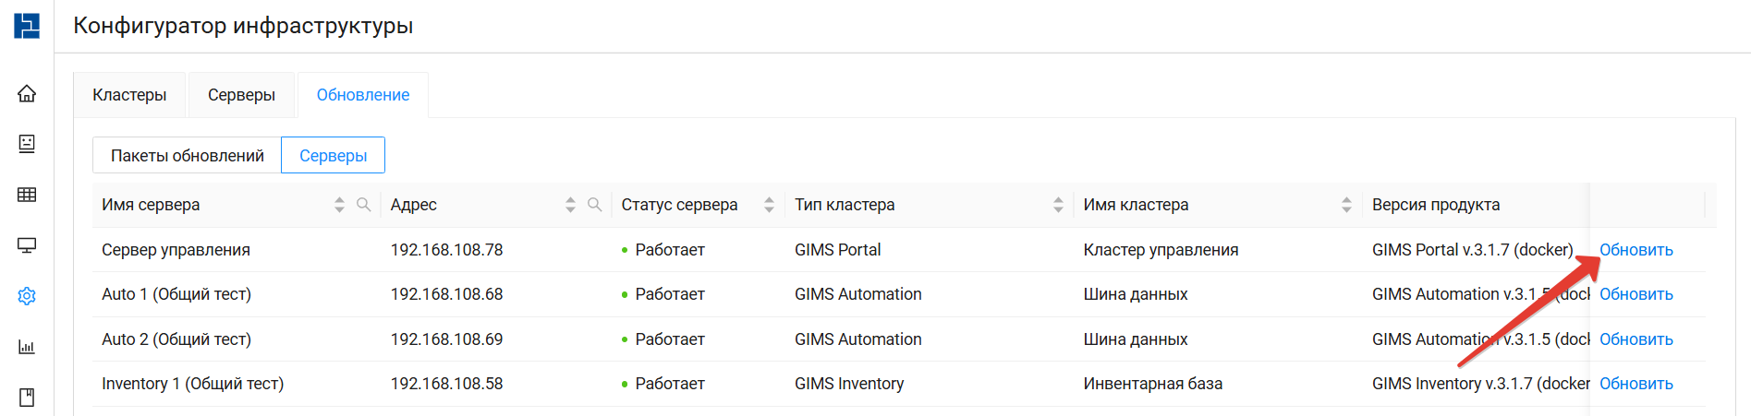The width and height of the screenshot is (1751, 416).
Task: Open the server face icon in sidebar
Action: (x=27, y=143)
